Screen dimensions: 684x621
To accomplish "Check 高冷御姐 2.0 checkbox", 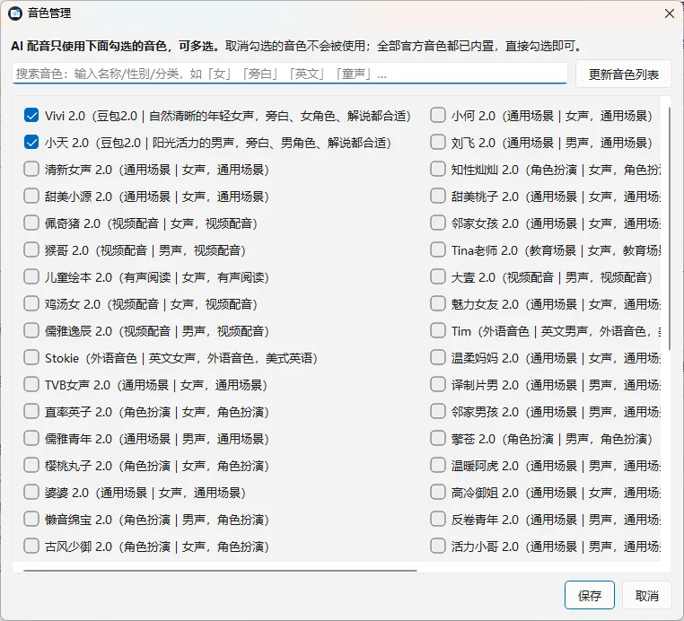I will pos(437,493).
